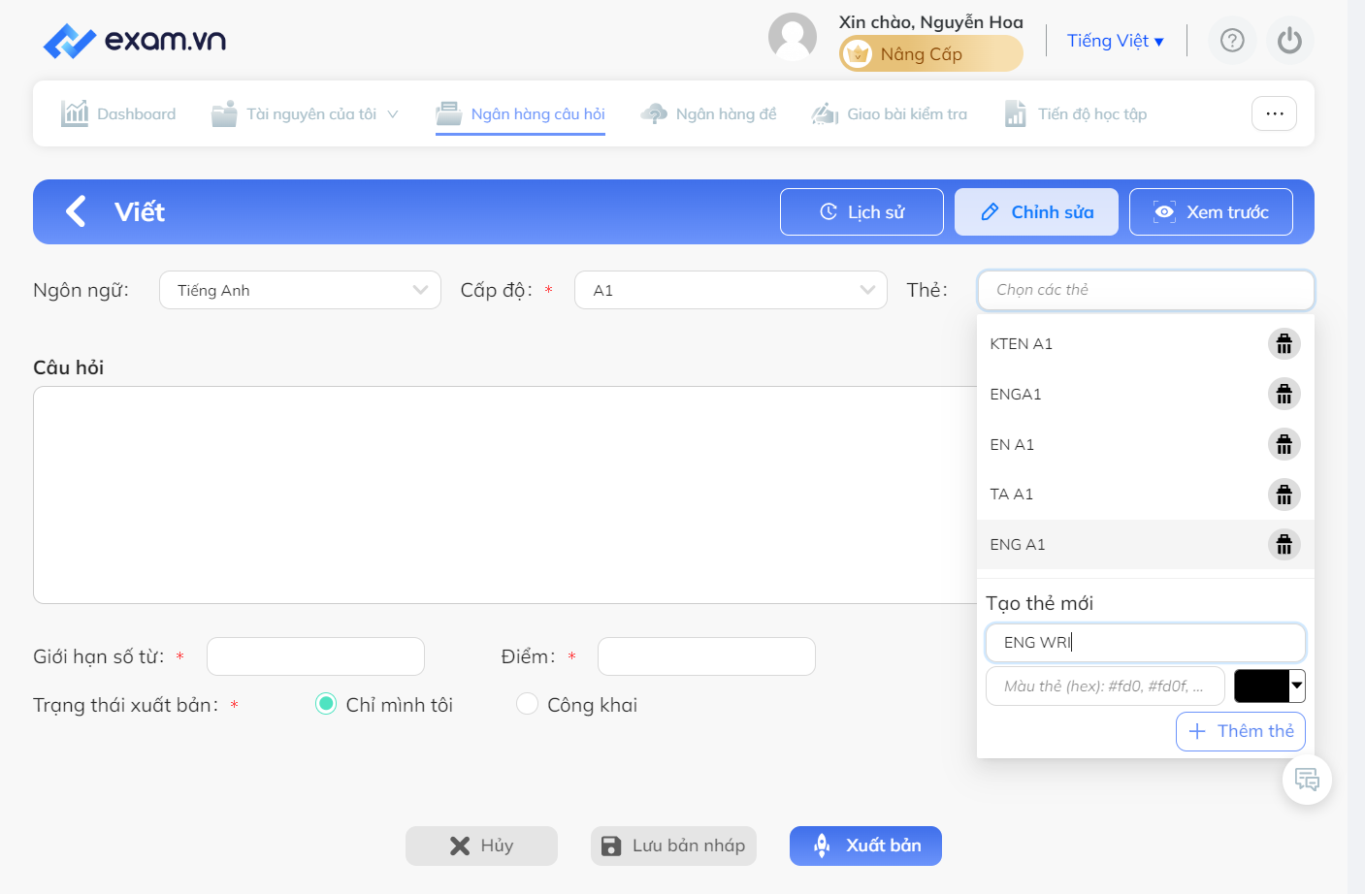Click the Câu hỏi text area

click(x=504, y=495)
